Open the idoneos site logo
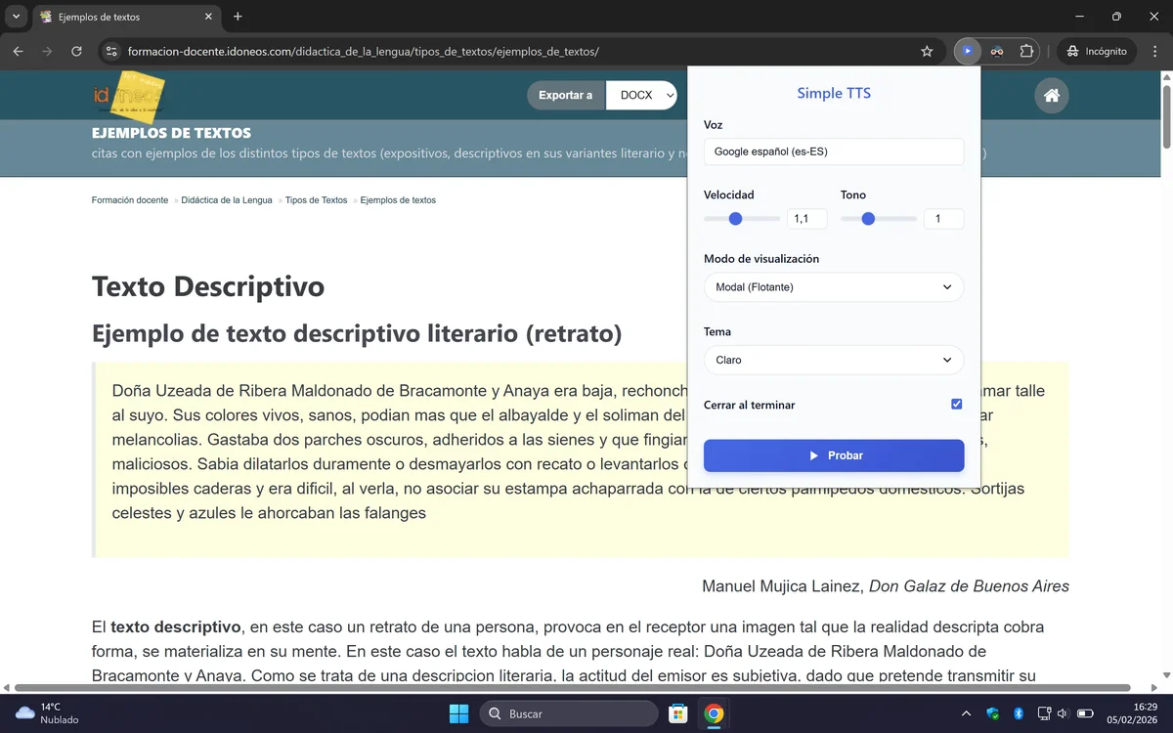Screen dimensions: 1173x733 point(127,95)
